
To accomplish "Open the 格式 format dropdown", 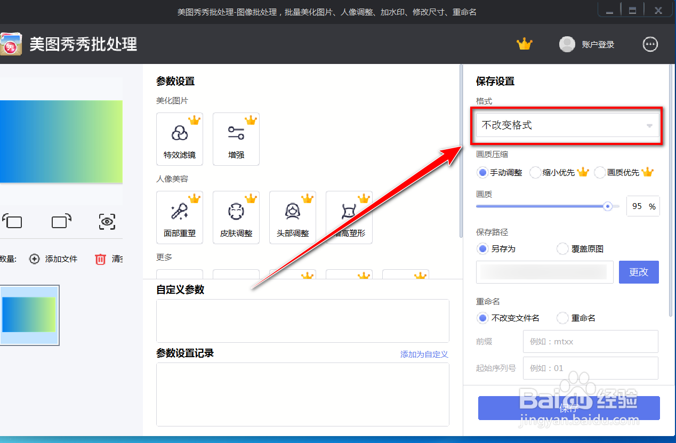I will pyautogui.click(x=567, y=125).
